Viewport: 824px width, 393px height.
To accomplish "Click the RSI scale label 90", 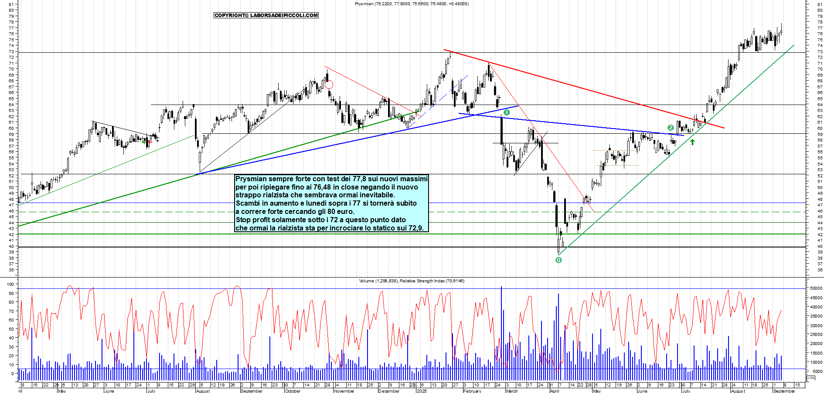I will pyautogui.click(x=11, y=293).
